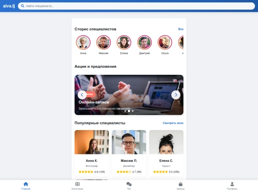
Task: Open Максим П. designer card photo
Action: 129,142
